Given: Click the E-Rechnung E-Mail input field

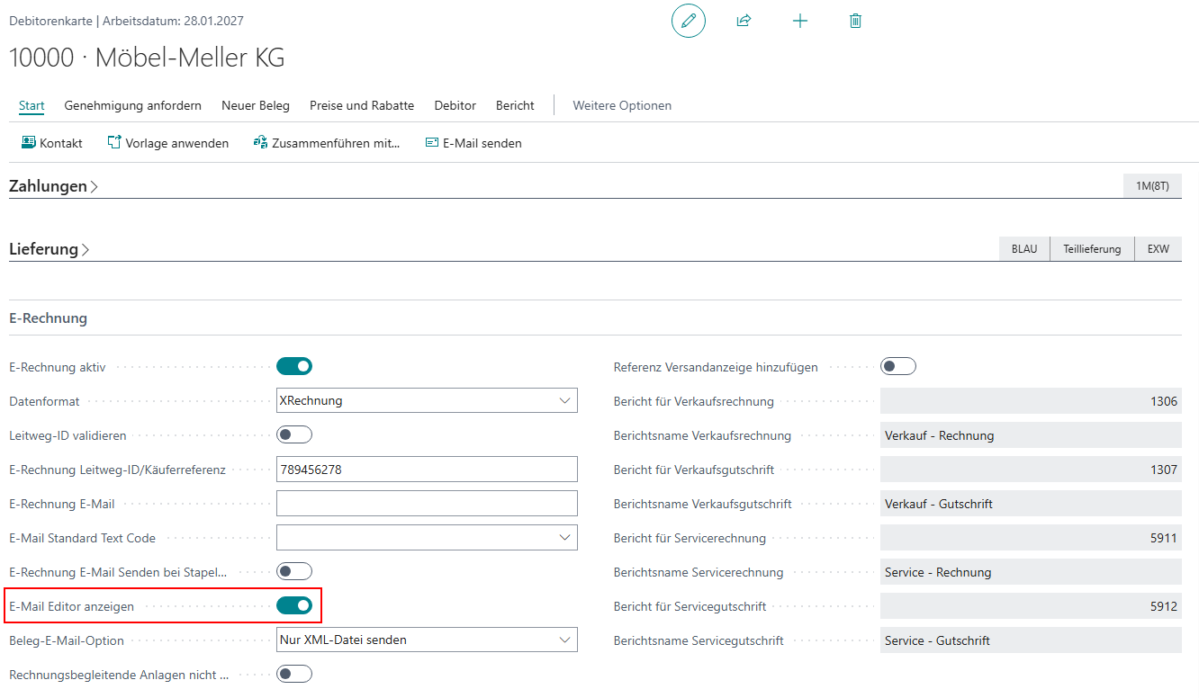Looking at the screenshot, I should pyautogui.click(x=427, y=503).
